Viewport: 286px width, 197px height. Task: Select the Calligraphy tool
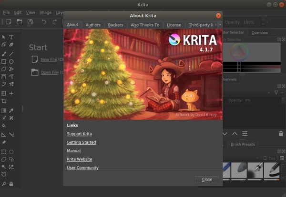pyautogui.click(x=11, y=45)
